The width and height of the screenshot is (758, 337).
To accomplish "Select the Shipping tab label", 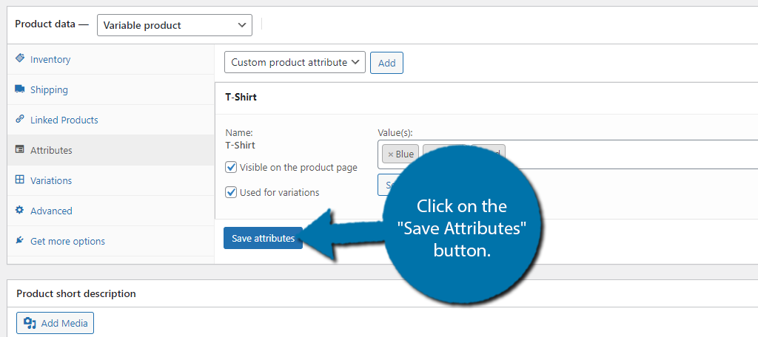I will point(49,89).
